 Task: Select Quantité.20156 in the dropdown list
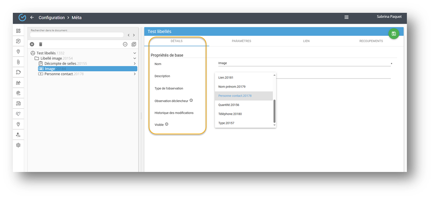[x=230, y=105]
